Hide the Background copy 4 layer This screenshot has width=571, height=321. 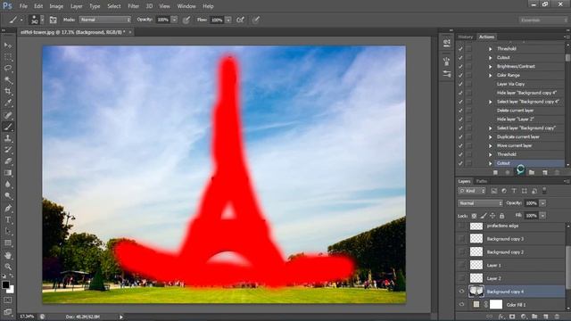(462, 292)
